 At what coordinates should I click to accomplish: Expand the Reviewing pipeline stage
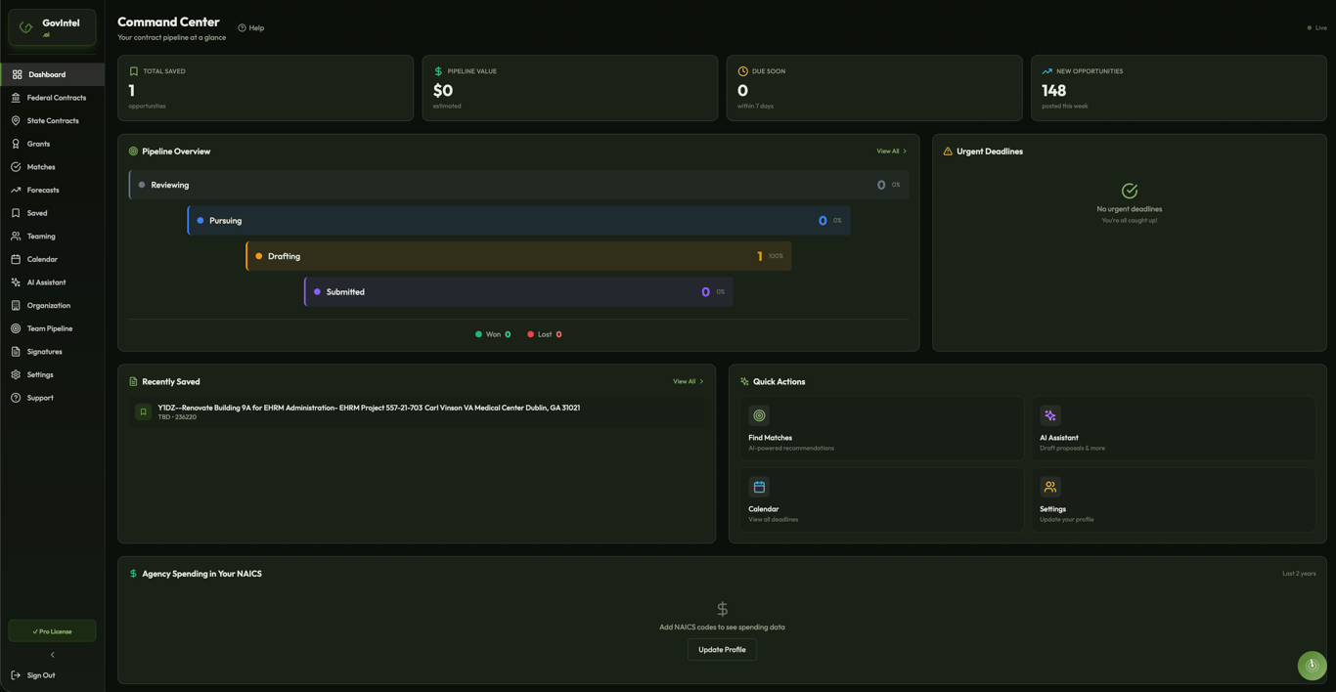point(518,184)
